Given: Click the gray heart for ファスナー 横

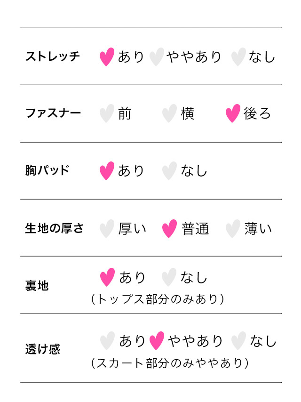Looking at the screenshot, I should pyautogui.click(x=169, y=114).
